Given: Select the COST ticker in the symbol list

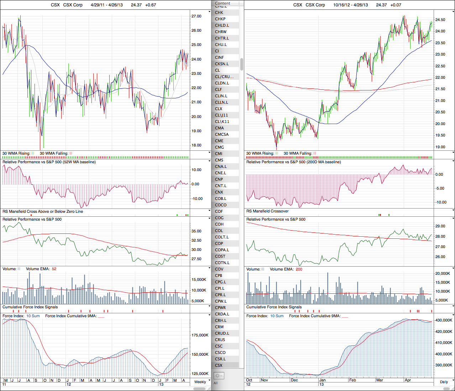Looking at the screenshot, I should click(220, 256).
